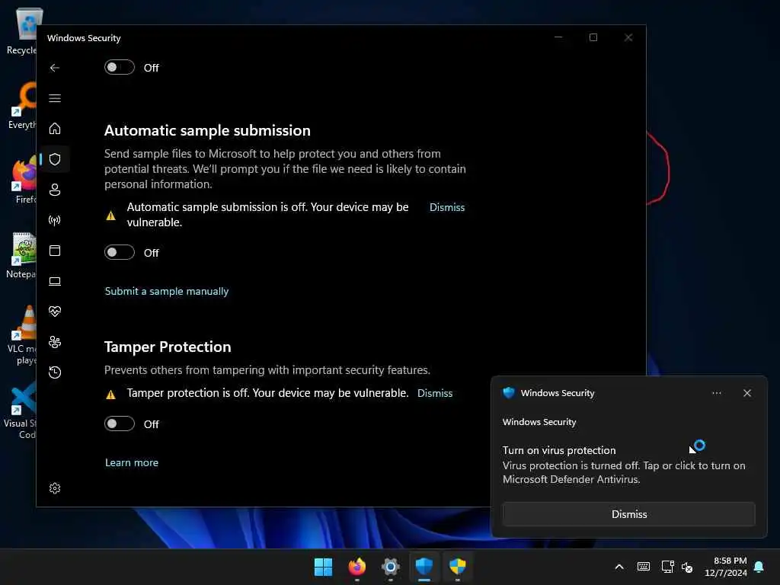
Task: Turn on Automatic sample submission toggle
Action: pos(120,252)
